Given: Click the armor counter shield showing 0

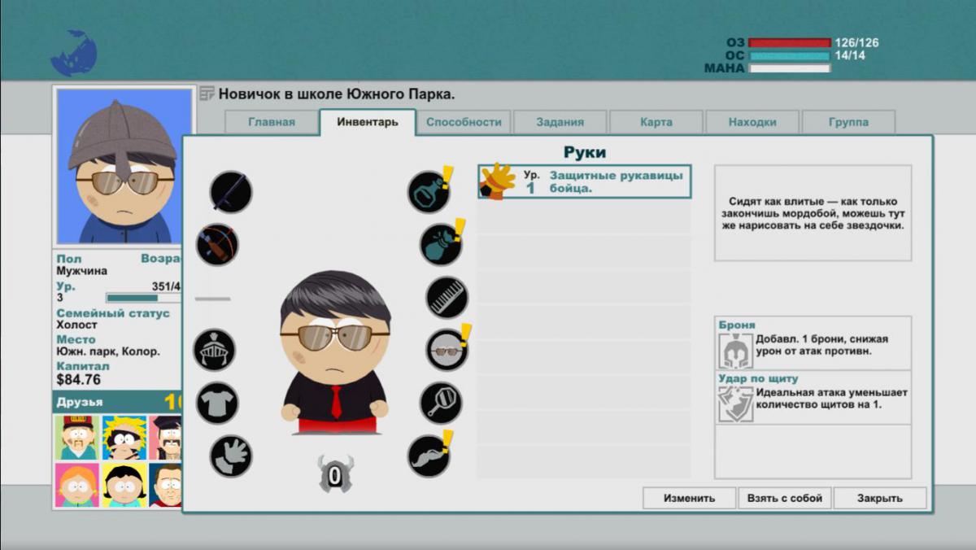Looking at the screenshot, I should pos(334,474).
